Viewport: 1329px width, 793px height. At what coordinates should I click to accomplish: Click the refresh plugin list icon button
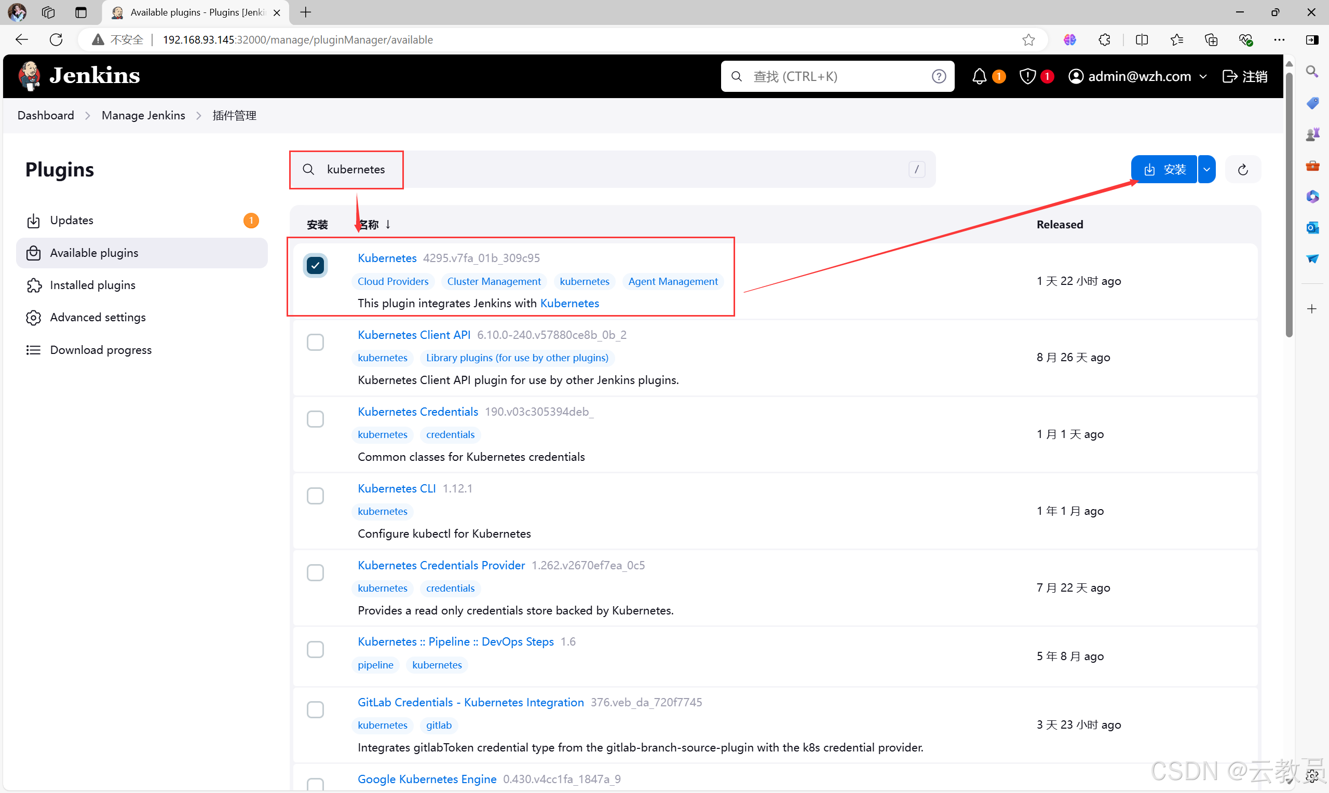coord(1243,169)
